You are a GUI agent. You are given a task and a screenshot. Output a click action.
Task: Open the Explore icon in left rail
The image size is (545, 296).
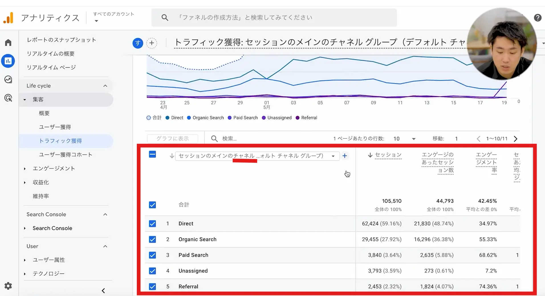pyautogui.click(x=8, y=79)
